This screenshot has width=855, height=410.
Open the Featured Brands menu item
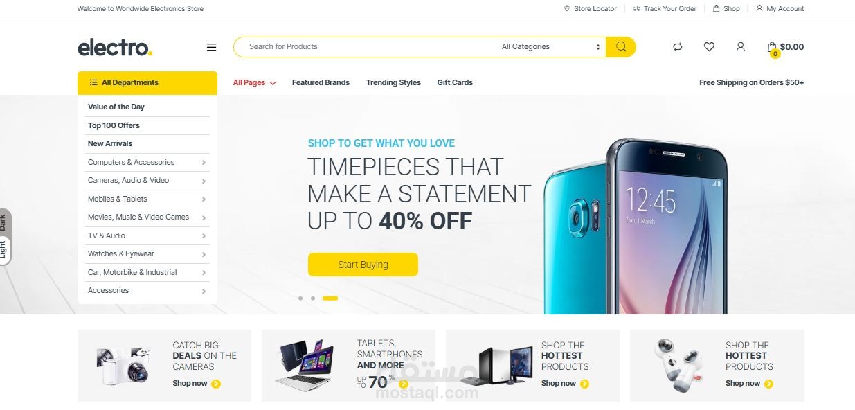(321, 82)
